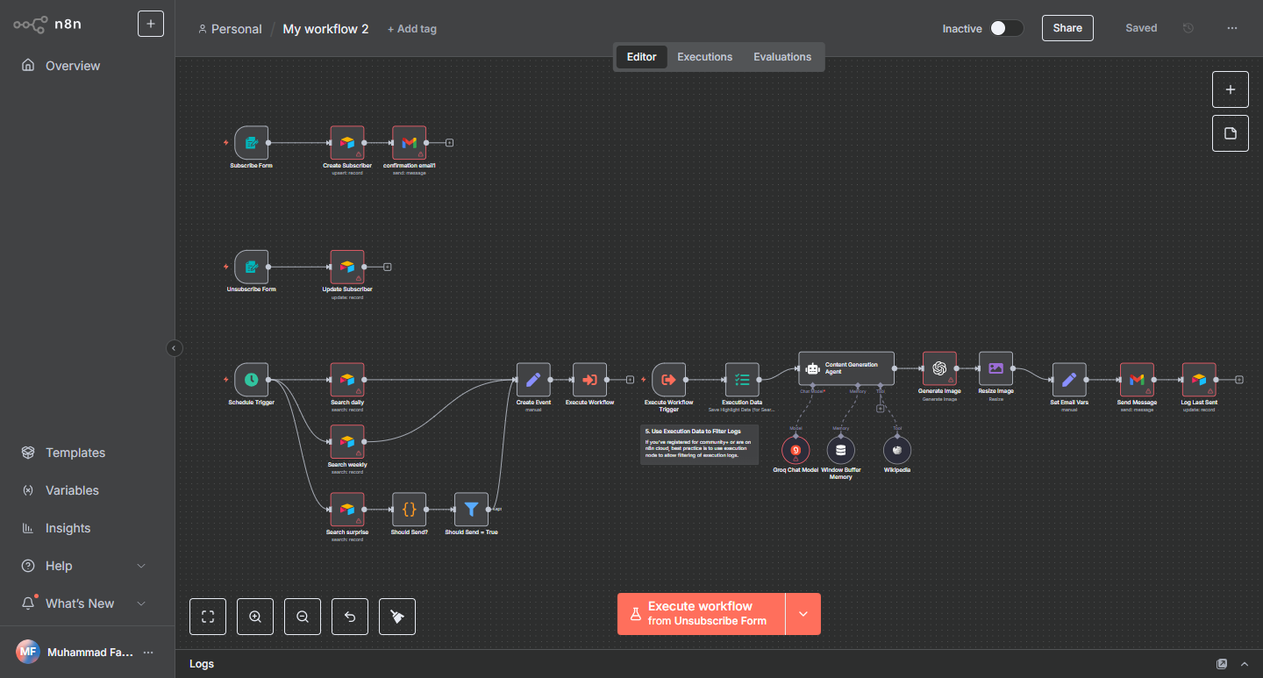Click the Share button
This screenshot has height=678, width=1263.
[x=1067, y=28]
